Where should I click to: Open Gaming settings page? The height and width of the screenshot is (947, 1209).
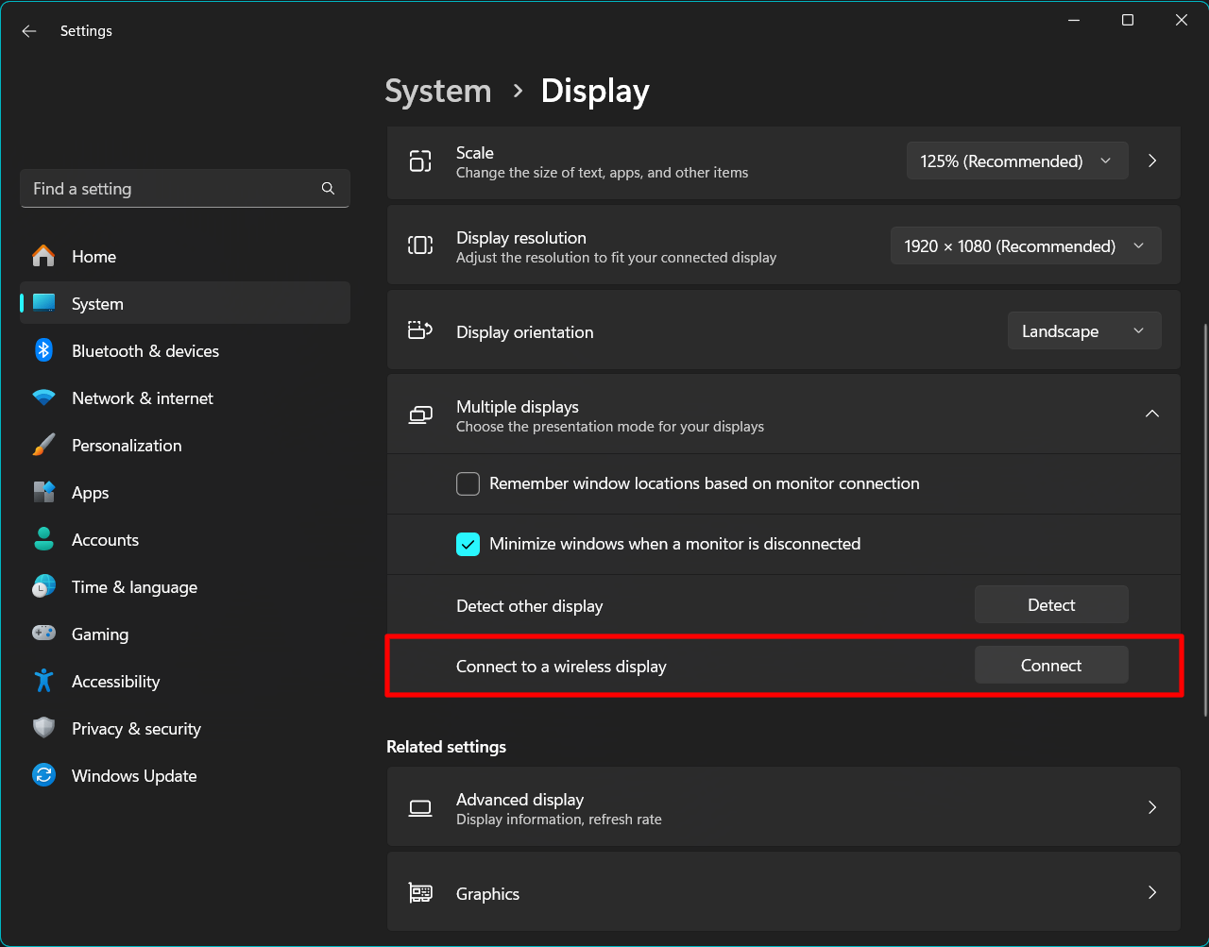click(185, 634)
